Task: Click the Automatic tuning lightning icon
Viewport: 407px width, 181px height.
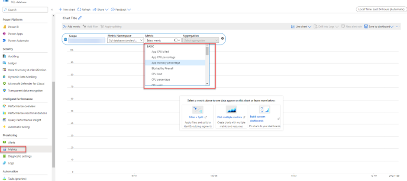Action: pos(5,127)
